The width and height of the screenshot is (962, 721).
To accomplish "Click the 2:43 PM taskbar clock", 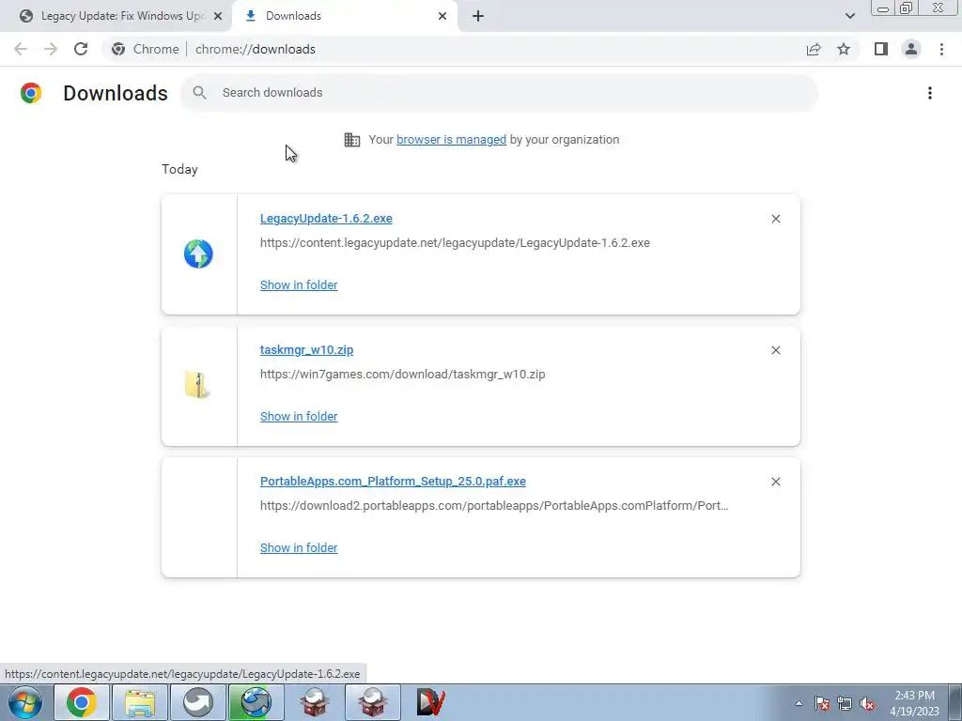I will click(914, 703).
